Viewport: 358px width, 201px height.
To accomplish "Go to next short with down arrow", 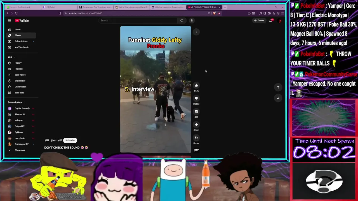I will coord(278,98).
